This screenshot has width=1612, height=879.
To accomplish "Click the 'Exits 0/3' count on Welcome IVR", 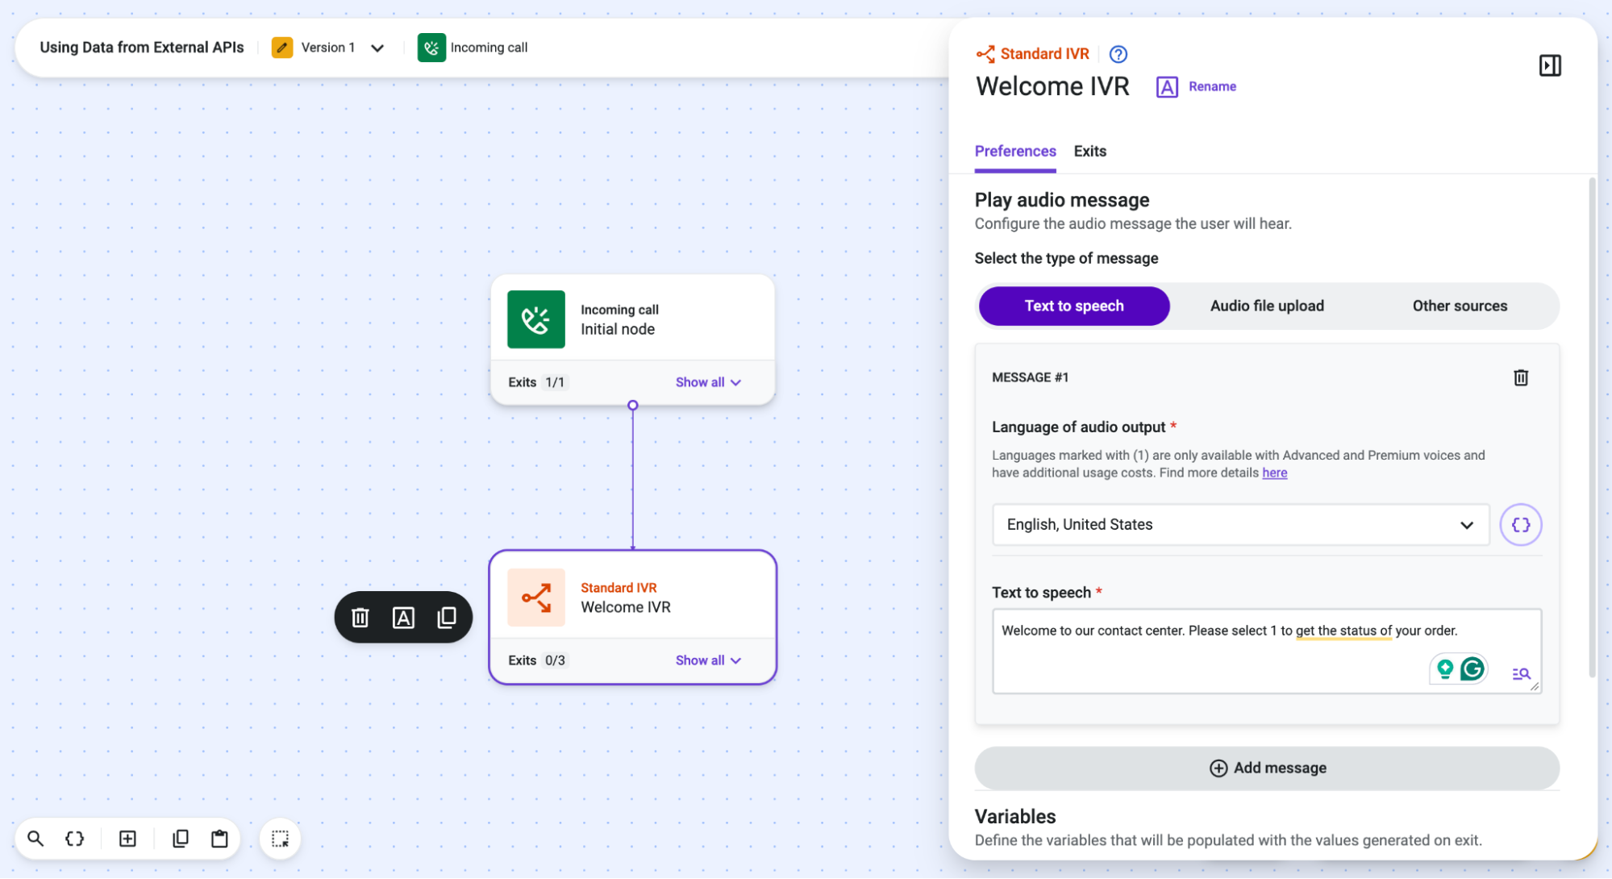I will point(538,660).
